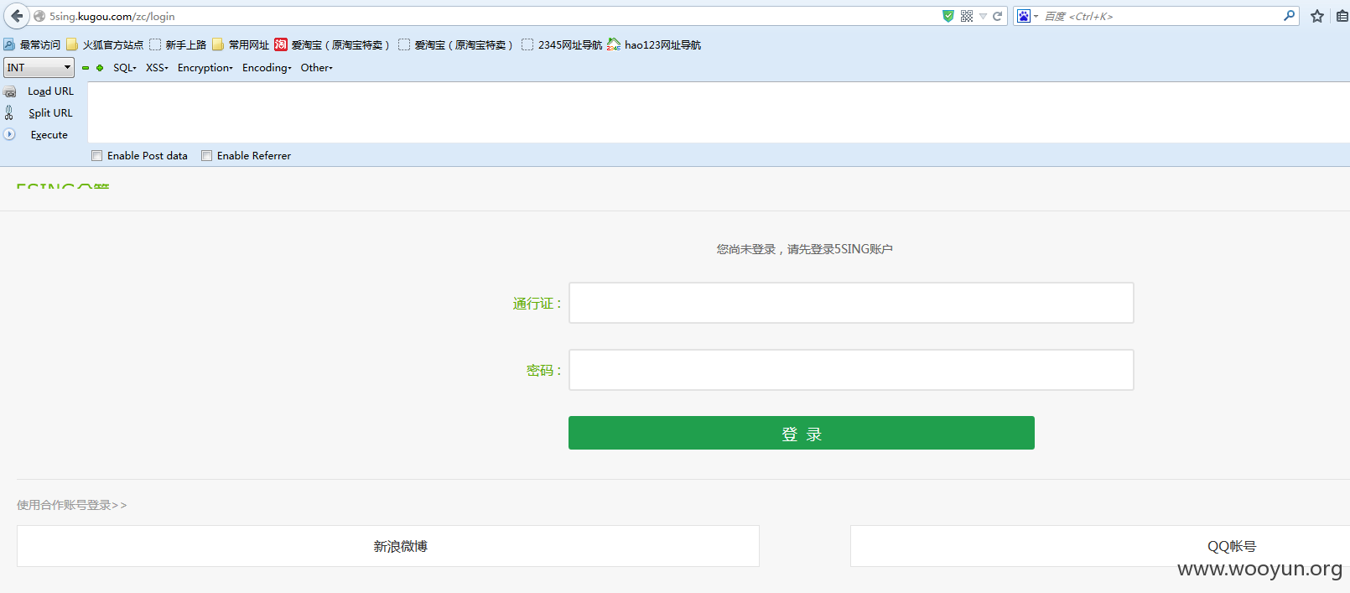The image size is (1350, 593).
Task: Bookmark this page with the star icon
Action: point(1317,16)
